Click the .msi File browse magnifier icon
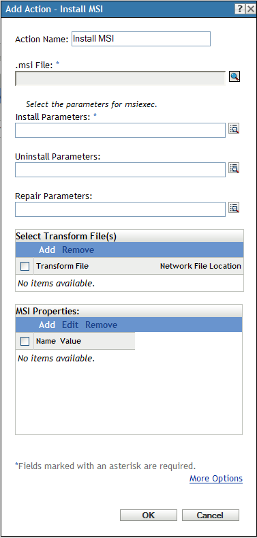This screenshot has width=257, height=538. 235,77
